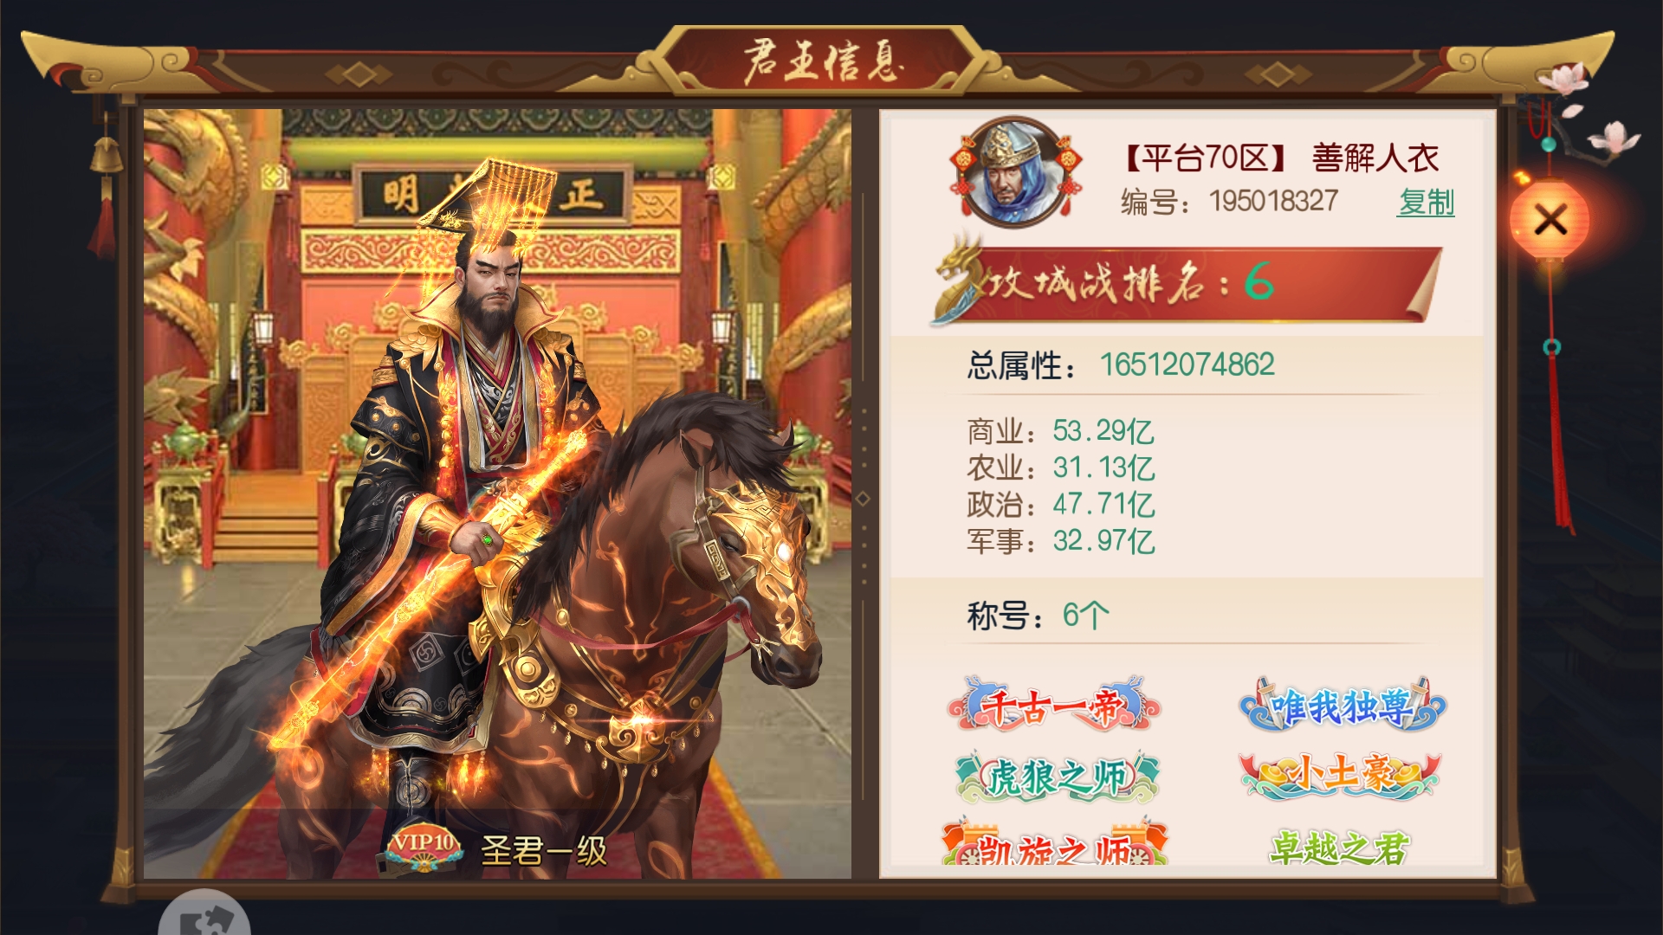The height and width of the screenshot is (935, 1663).
Task: Tap the emperor on horseback portrait
Action: pyautogui.click(x=497, y=493)
